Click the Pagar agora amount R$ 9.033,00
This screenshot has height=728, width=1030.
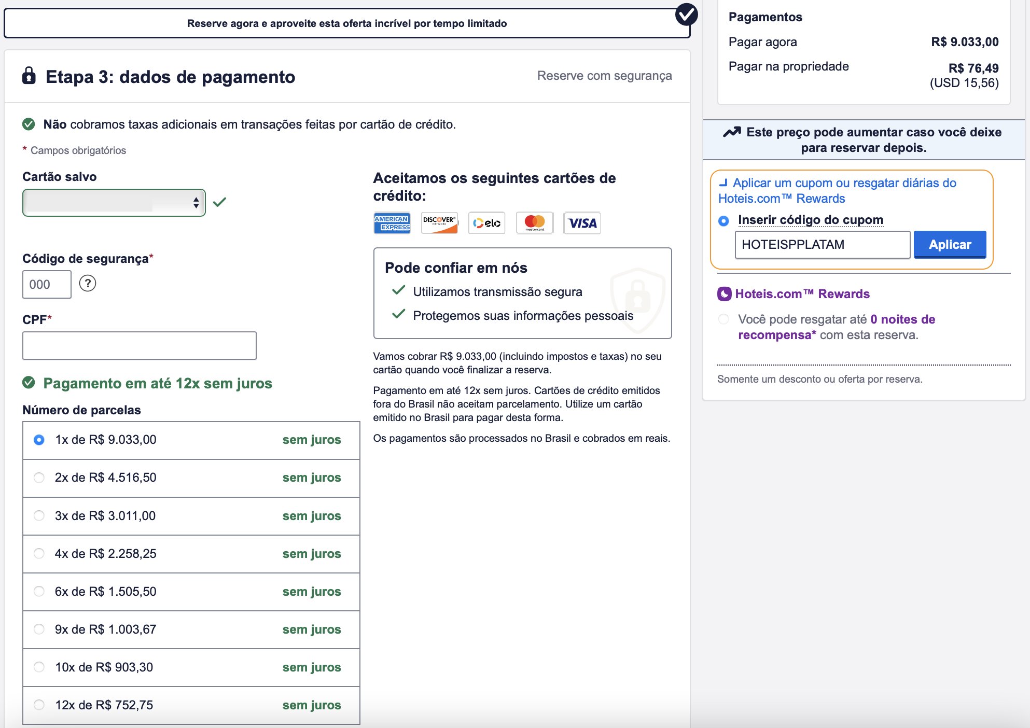click(x=965, y=42)
